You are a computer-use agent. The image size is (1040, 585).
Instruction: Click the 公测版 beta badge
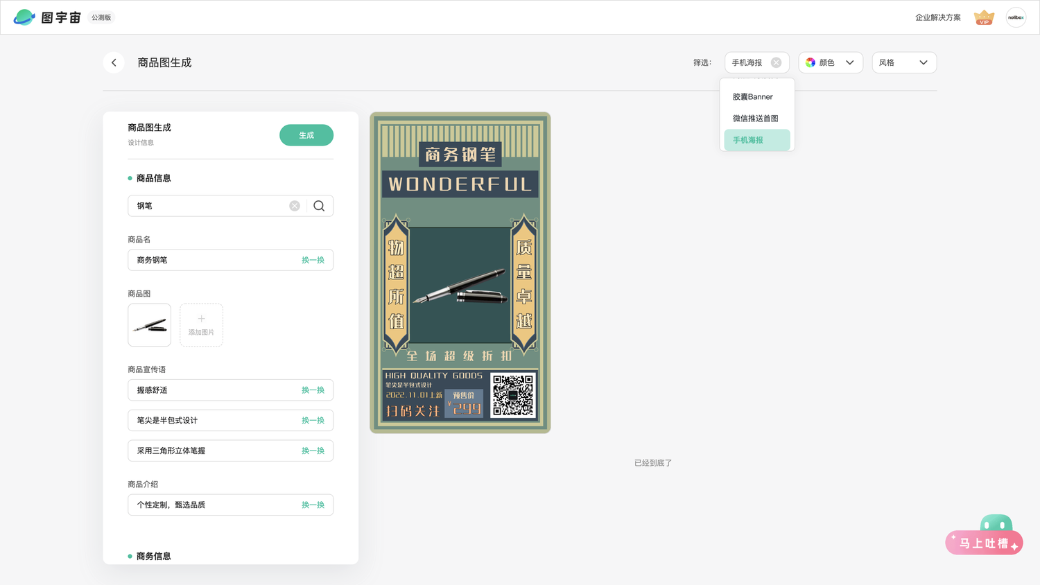click(x=101, y=17)
